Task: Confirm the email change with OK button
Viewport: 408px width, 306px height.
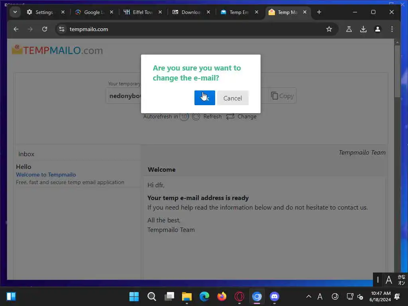Action: pyautogui.click(x=204, y=98)
